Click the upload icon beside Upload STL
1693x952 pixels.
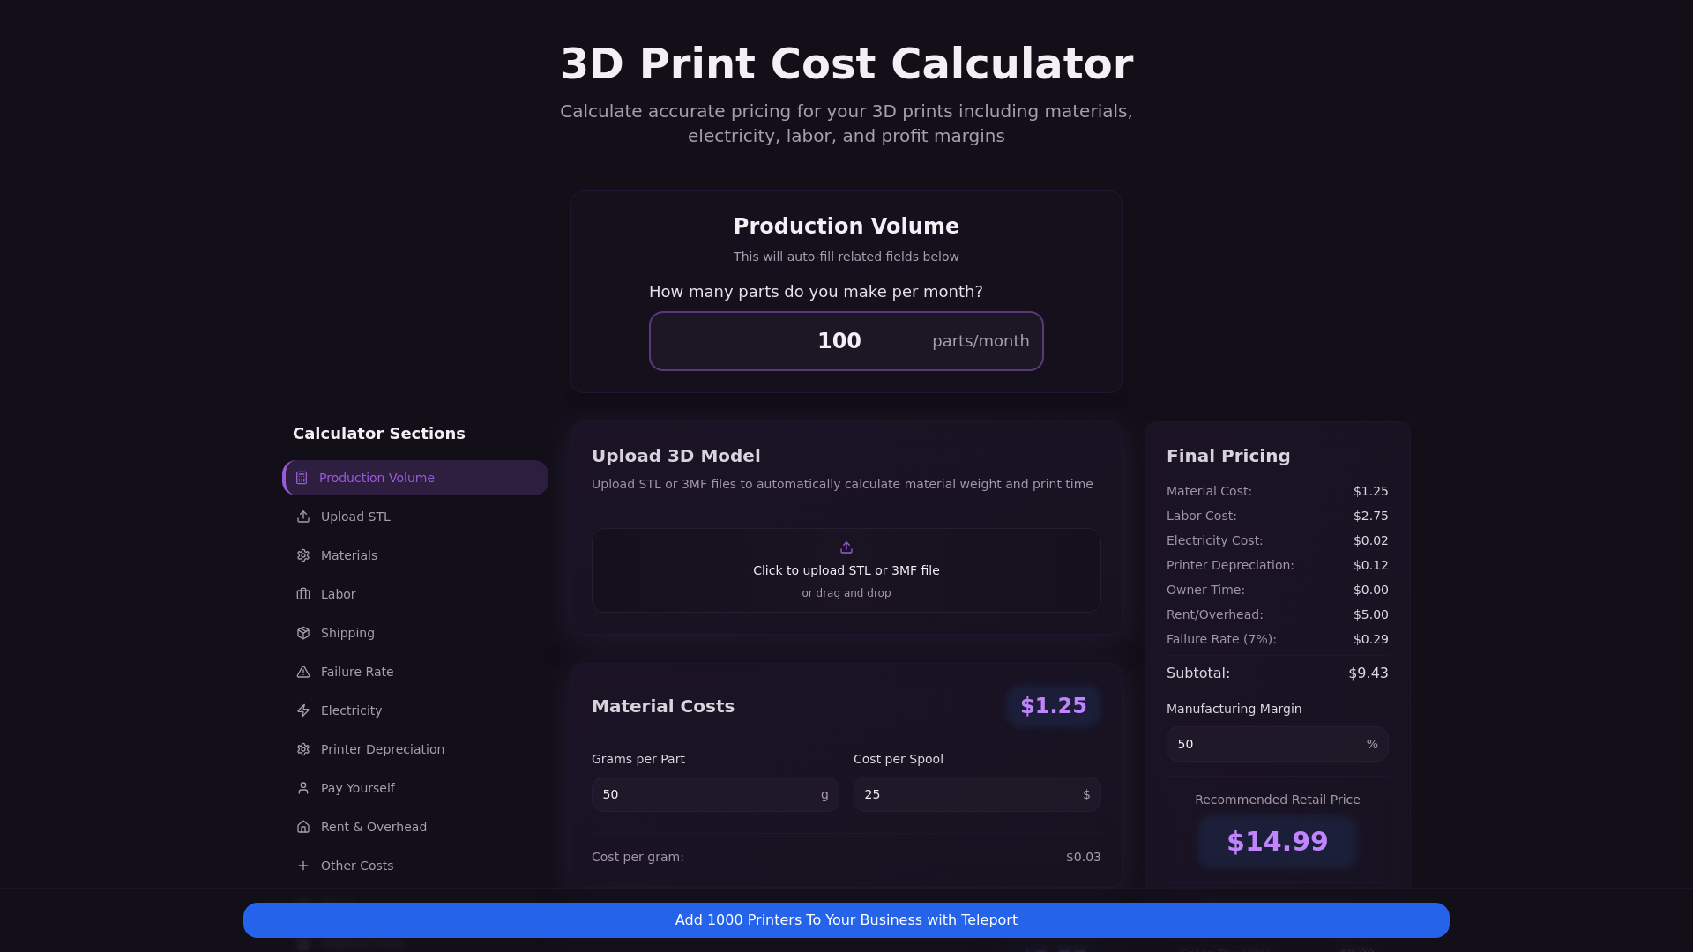click(303, 517)
